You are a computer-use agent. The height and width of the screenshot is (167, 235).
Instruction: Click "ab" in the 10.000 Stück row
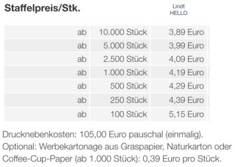pos(82,32)
